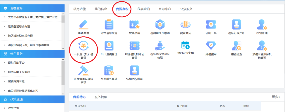Switch to the 服务提醒 tab
The image size is (285, 112).
[x=101, y=97]
